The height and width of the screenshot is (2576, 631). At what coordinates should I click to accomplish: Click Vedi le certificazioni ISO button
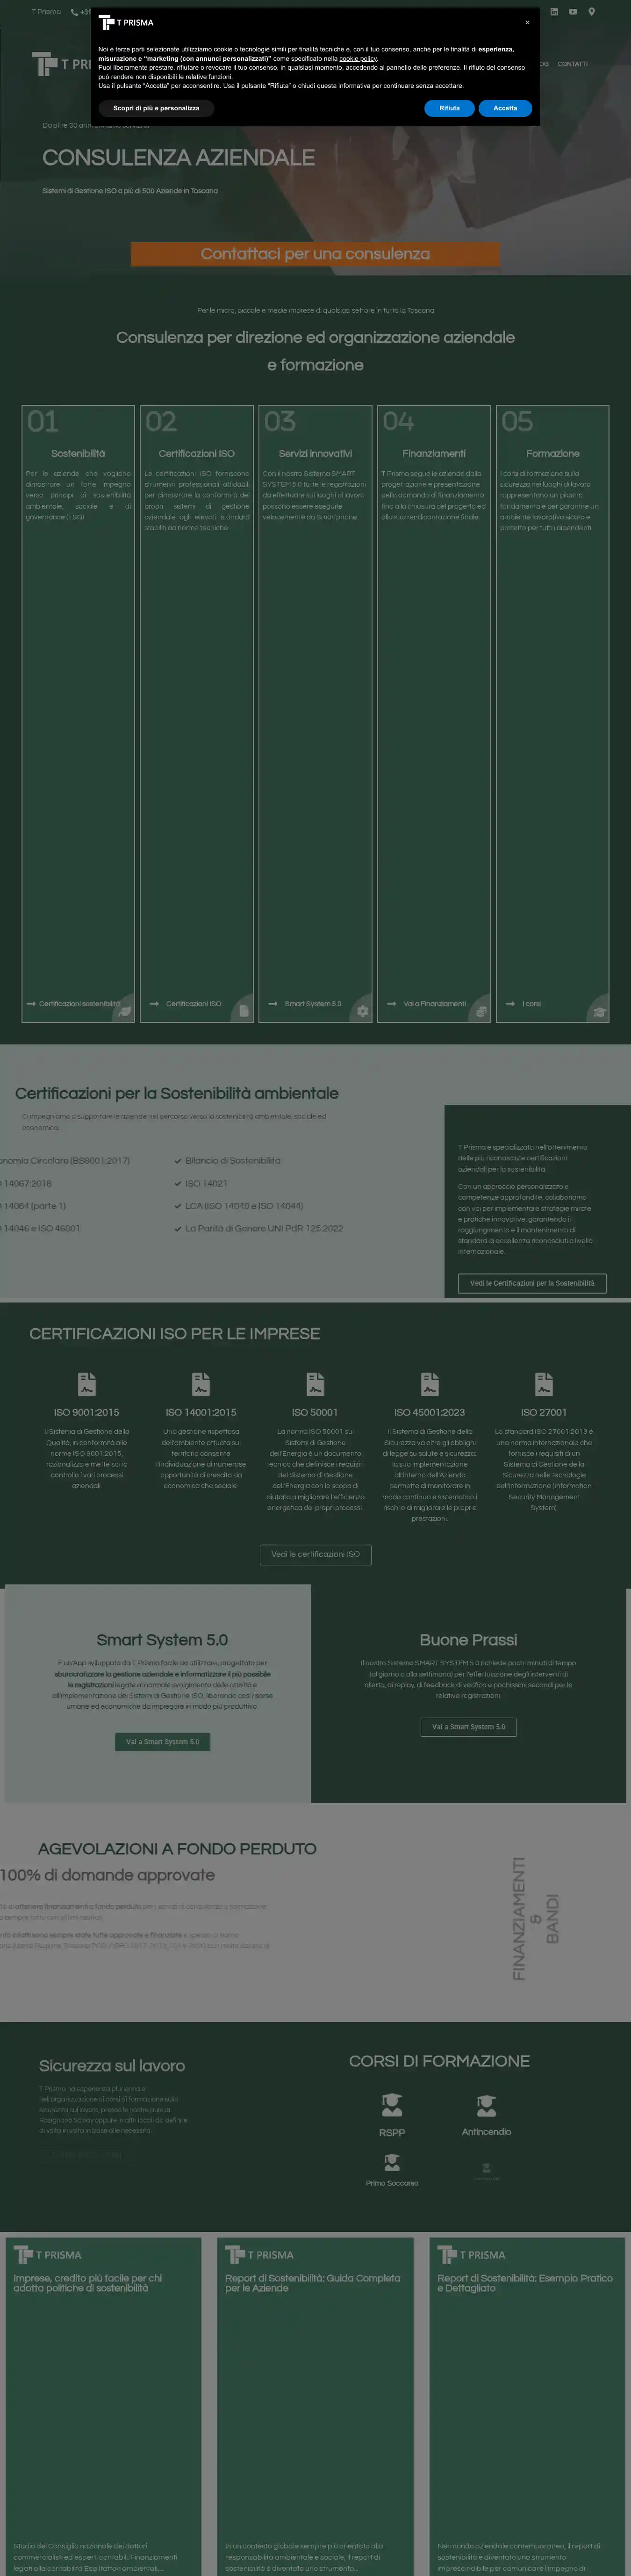click(x=315, y=1554)
